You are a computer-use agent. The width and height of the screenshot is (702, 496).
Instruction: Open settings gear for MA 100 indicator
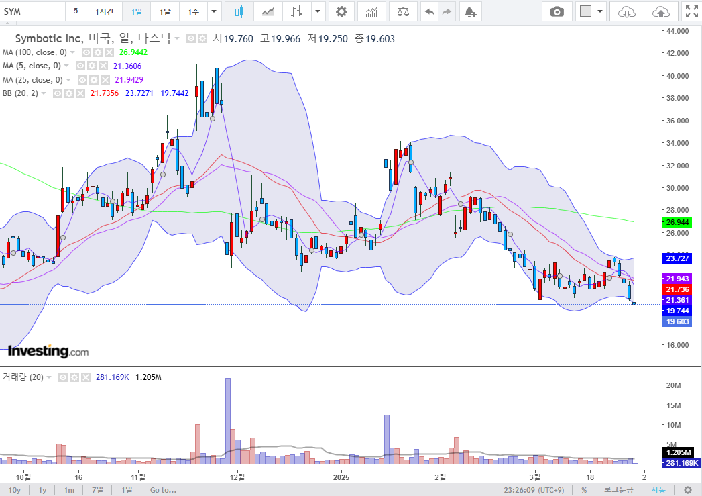(x=98, y=52)
